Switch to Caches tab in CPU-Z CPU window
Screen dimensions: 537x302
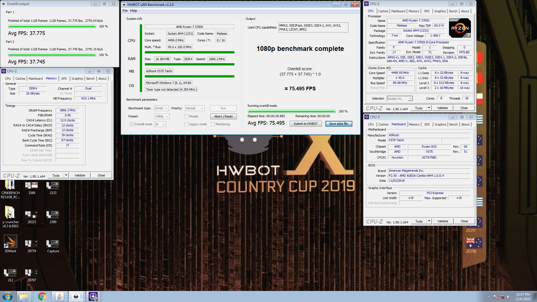point(383,11)
